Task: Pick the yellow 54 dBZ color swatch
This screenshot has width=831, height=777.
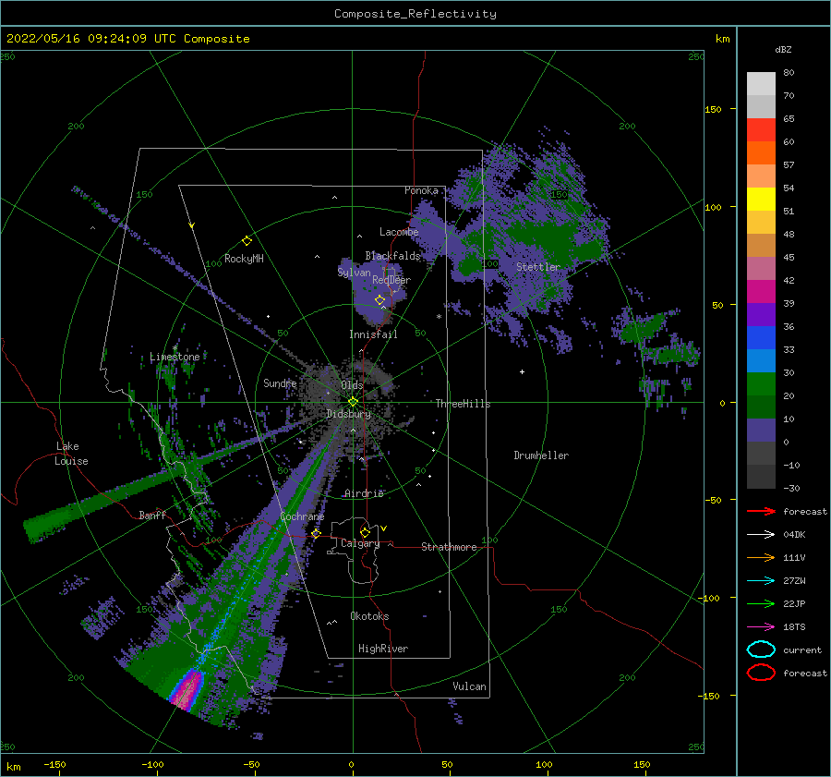Action: coord(761,199)
